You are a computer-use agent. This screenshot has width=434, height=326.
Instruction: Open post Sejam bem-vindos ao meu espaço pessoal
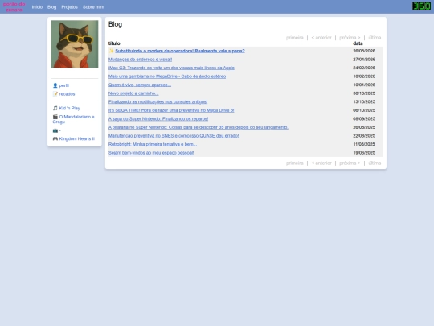pyautogui.click(x=151, y=153)
